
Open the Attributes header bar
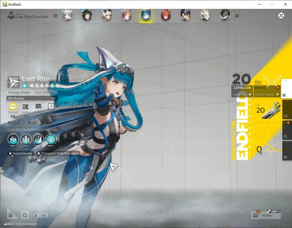[32, 98]
